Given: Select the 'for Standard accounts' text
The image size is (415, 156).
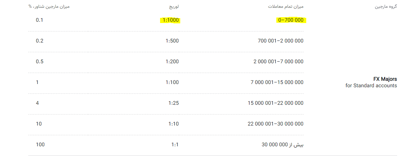Looking at the screenshot, I should (x=371, y=86).
